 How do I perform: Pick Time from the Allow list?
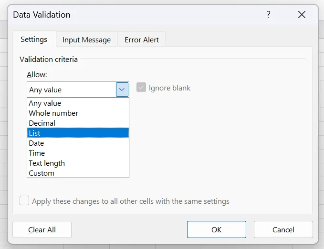78,153
